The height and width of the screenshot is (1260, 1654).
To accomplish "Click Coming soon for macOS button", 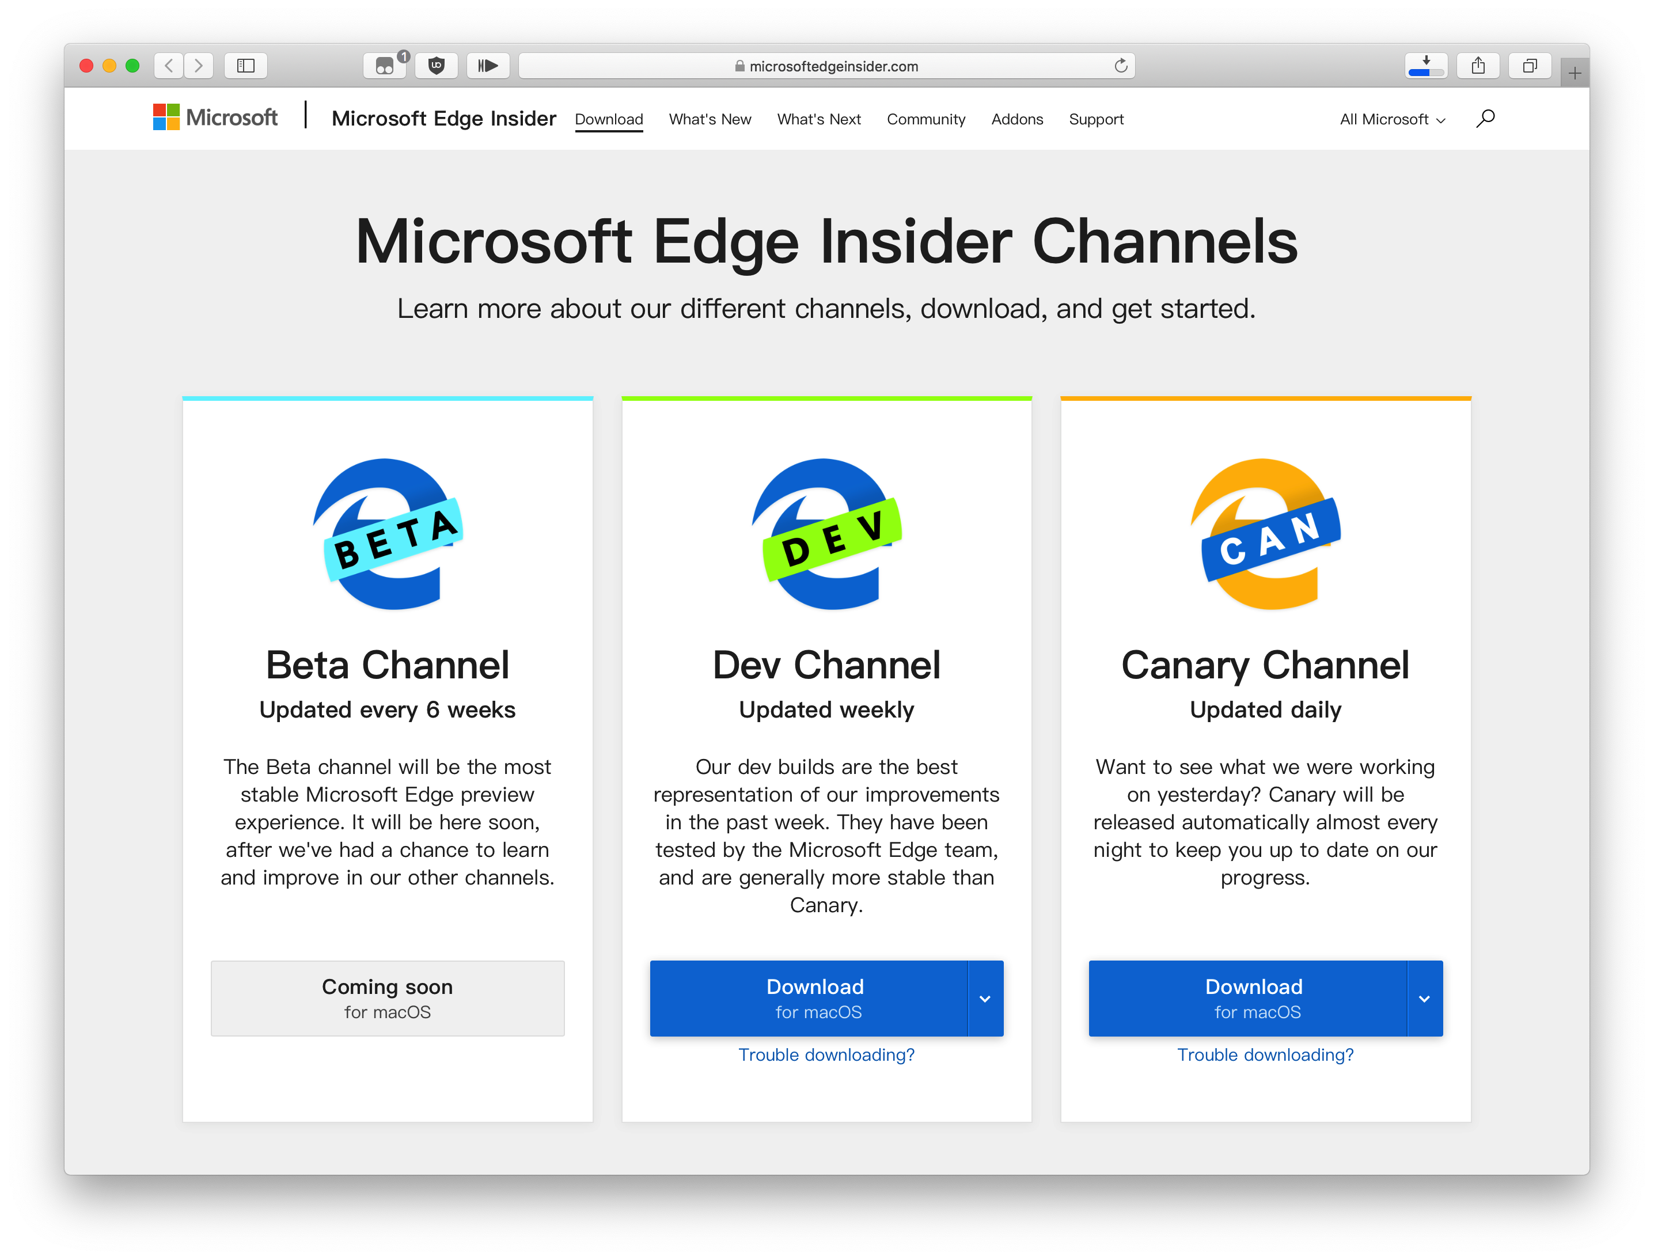I will click(388, 998).
